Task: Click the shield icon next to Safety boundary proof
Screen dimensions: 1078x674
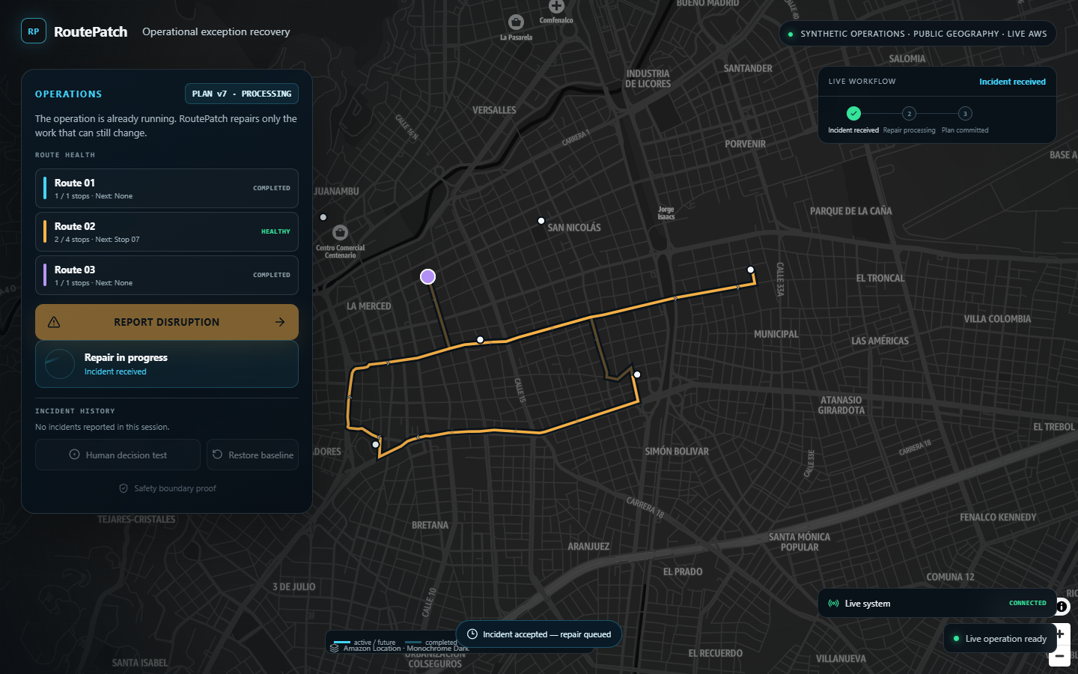Action: [x=124, y=488]
